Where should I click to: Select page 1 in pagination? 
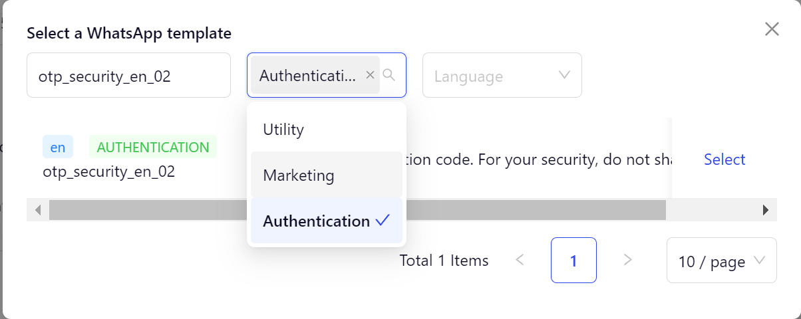tap(573, 261)
